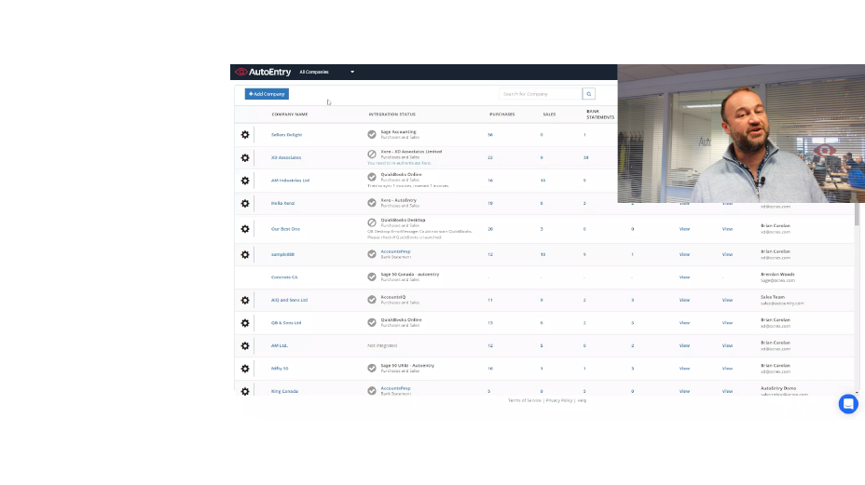Open settings gear for Nifty 50
Image resolution: width=865 pixels, height=485 pixels.
pos(245,369)
